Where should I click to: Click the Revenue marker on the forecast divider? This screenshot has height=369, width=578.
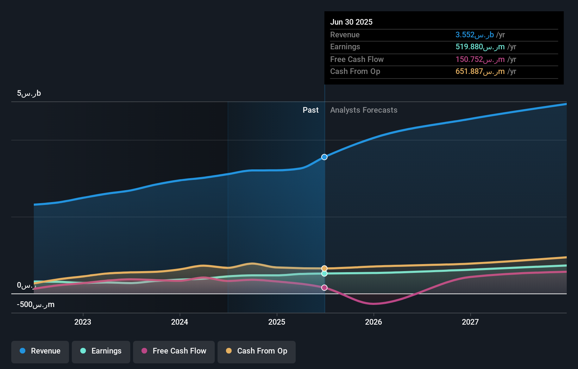(x=324, y=157)
